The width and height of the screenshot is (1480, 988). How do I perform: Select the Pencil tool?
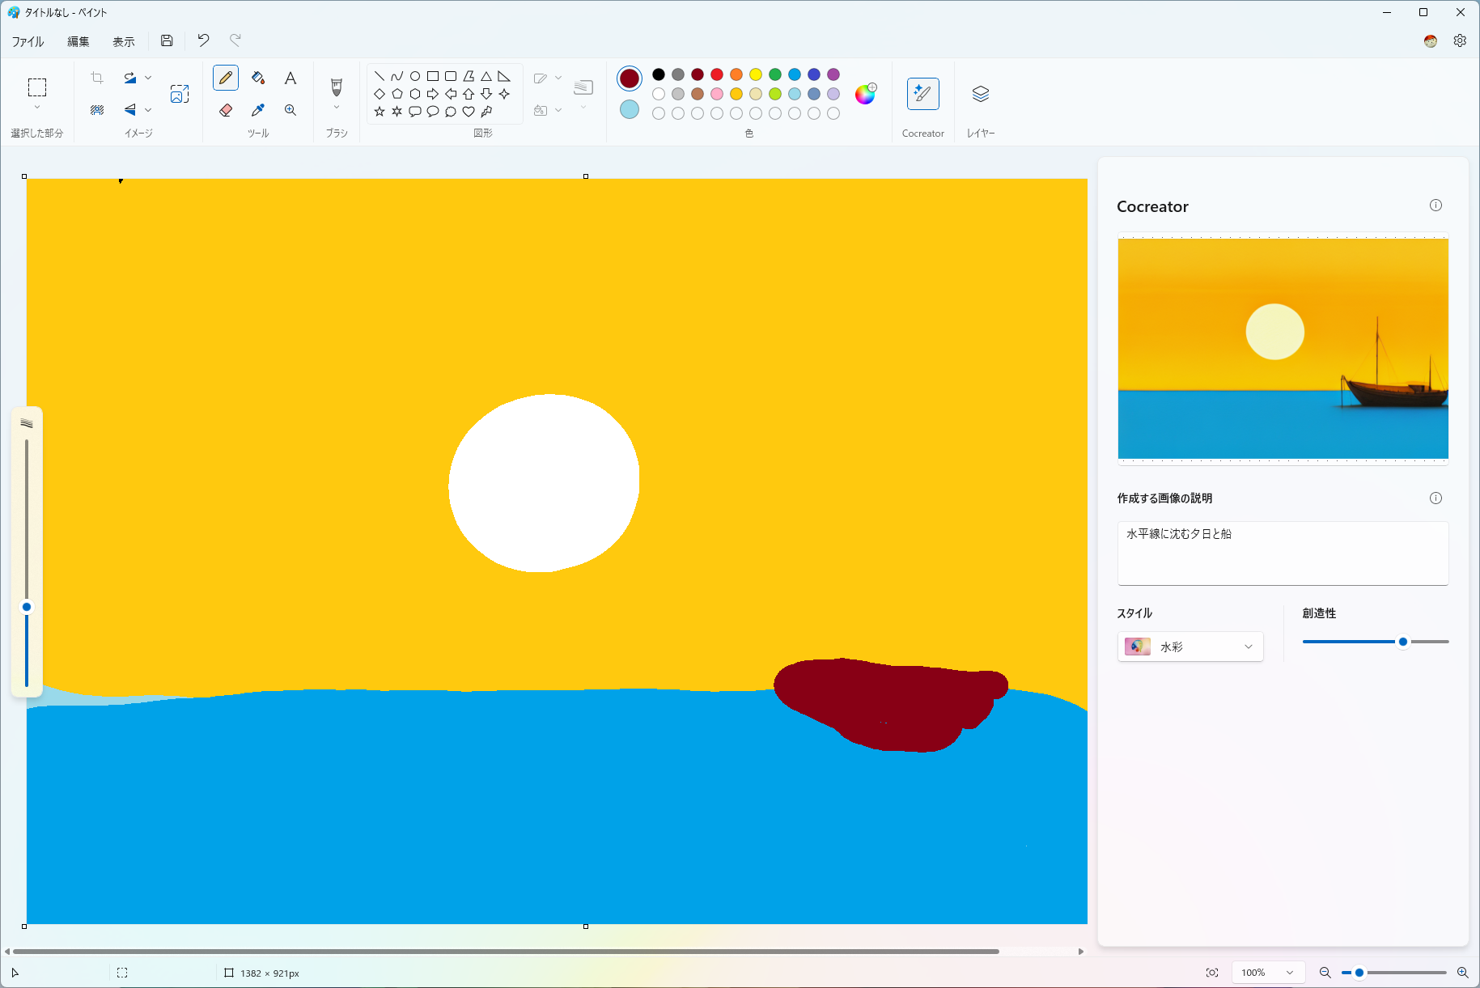coord(226,78)
